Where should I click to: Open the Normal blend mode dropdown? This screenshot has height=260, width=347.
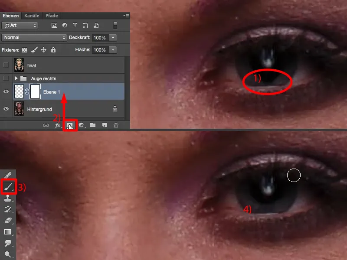pyautogui.click(x=33, y=38)
